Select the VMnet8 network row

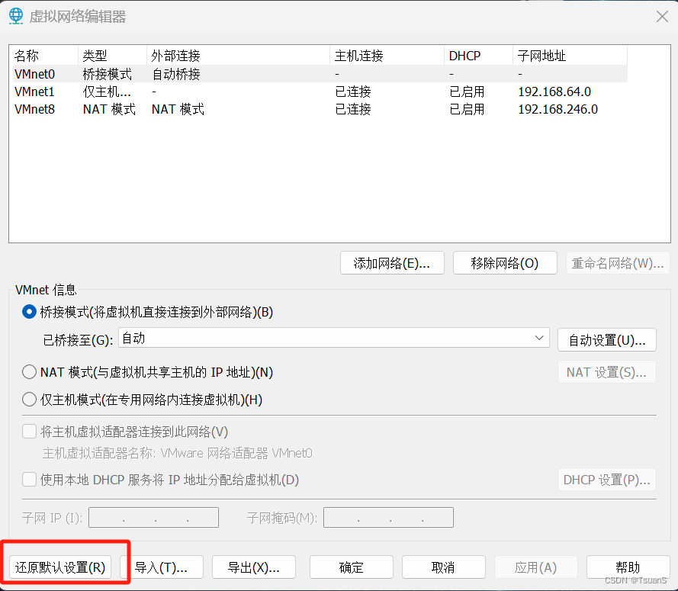pyautogui.click(x=320, y=109)
